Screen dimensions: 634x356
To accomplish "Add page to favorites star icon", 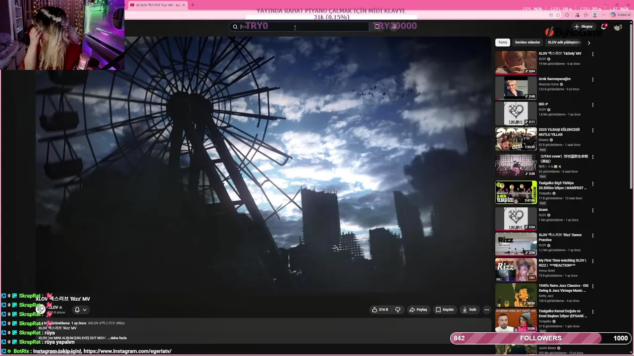I will coord(558,15).
